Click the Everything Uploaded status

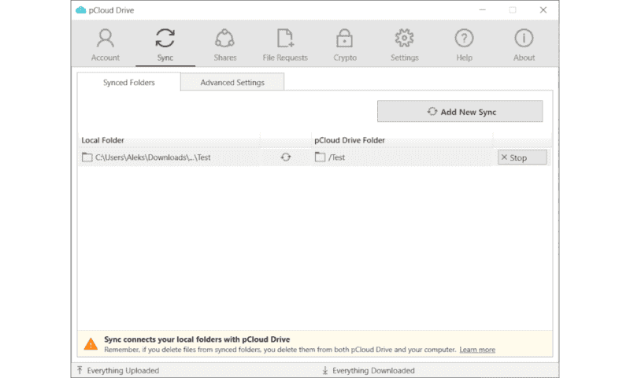[x=122, y=370]
